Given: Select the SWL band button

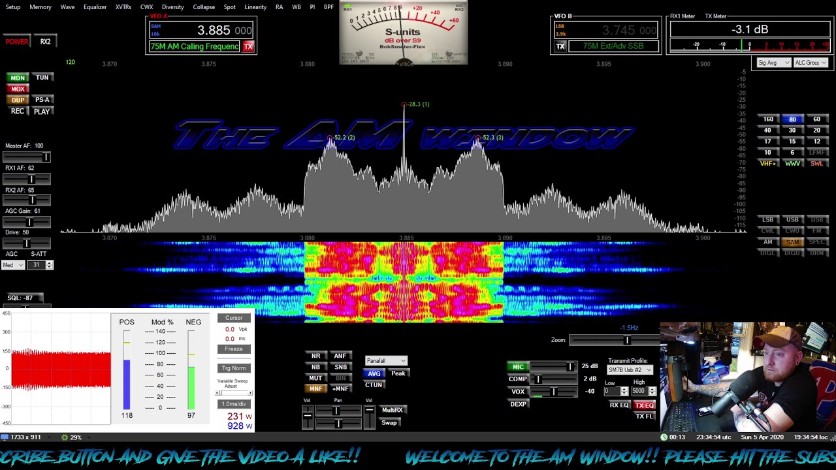Looking at the screenshot, I should click(816, 164).
